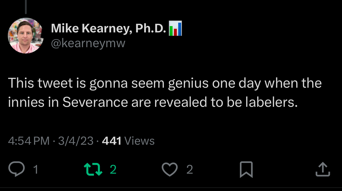Screen dimensions: 342x191
Task: Open the @kearneymw handle link
Action: [88, 43]
